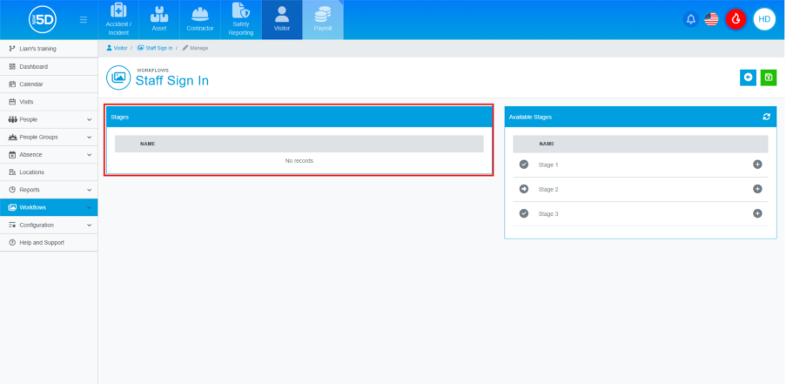The width and height of the screenshot is (786, 384).
Task: Open Help and Support page
Action: click(x=42, y=242)
